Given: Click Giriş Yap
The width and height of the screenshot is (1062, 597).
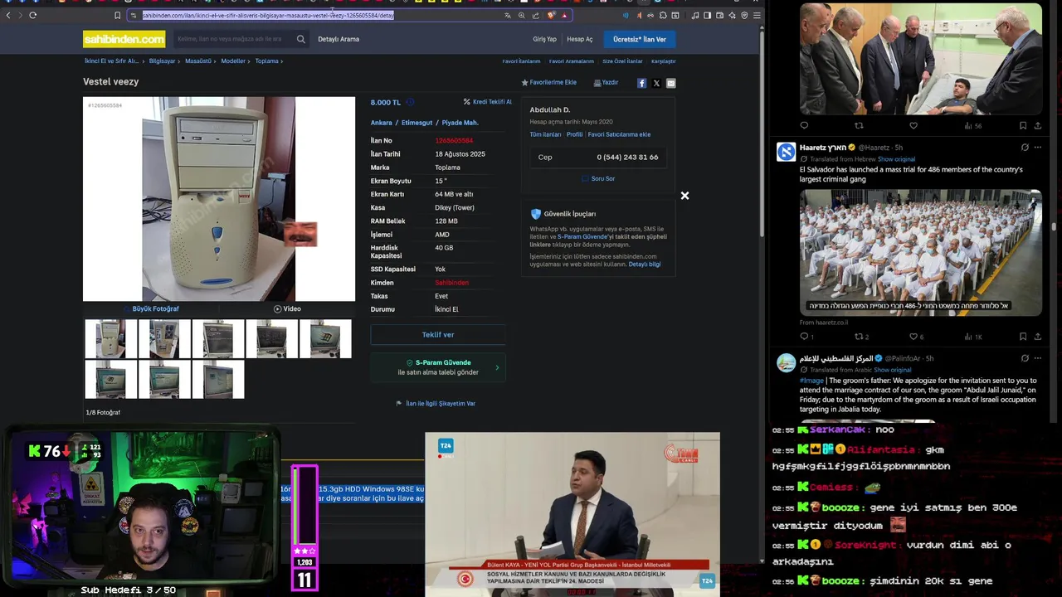Looking at the screenshot, I should (545, 39).
